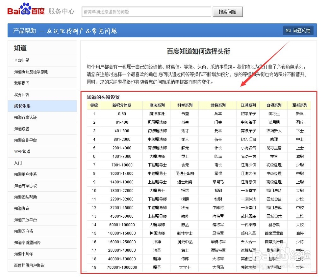Viewport: 329px width, 277px height.
Task: Click the 魔法系列 column header
Action: click(157, 105)
